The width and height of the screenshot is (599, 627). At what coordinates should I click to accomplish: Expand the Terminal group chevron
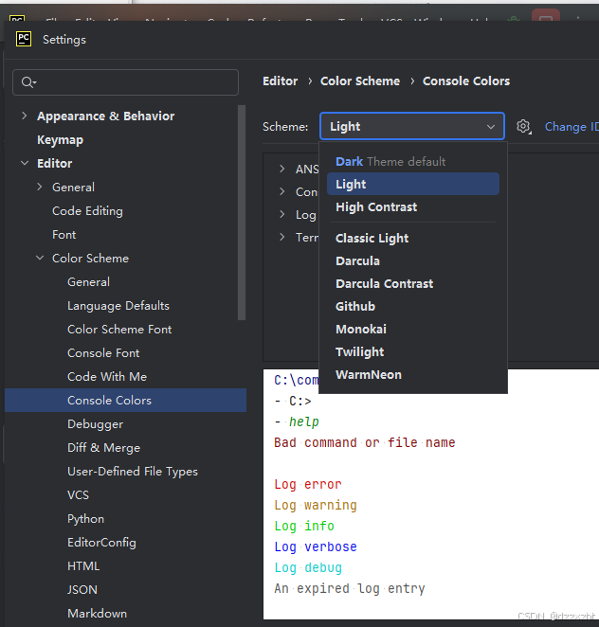[x=282, y=237]
